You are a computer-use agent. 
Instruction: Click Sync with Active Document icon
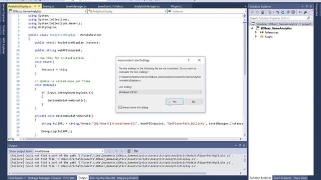pos(277,12)
